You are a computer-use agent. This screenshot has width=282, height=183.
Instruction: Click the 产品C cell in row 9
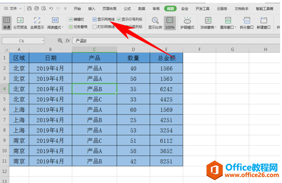tap(95, 140)
